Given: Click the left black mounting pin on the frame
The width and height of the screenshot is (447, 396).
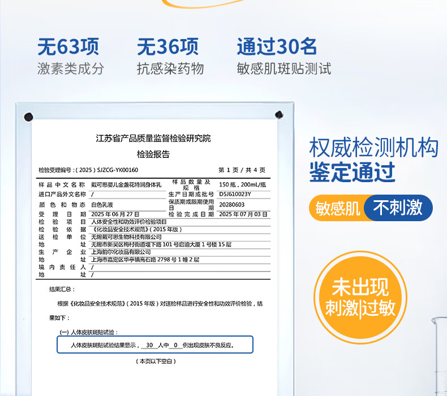Looking at the screenshot, I should (28, 117).
